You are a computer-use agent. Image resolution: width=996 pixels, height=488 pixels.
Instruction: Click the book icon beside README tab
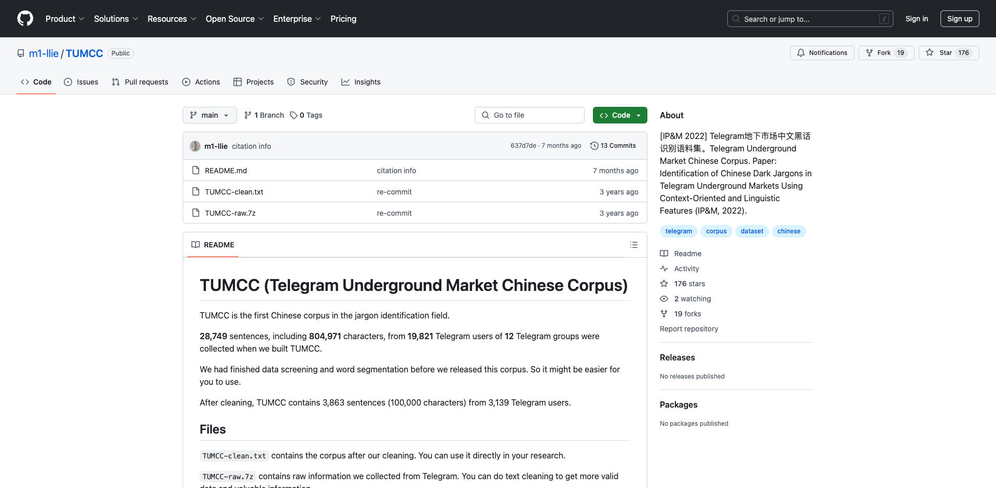196,245
